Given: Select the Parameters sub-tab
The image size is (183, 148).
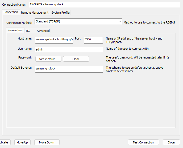Looking at the screenshot, I should point(15,30).
